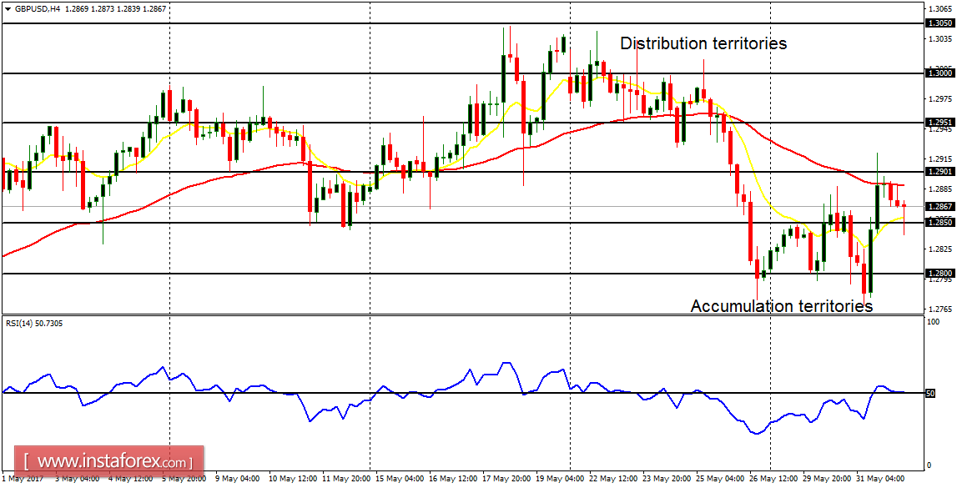This screenshot has height=488, width=957.
Task: Click the 1.2951 price level tag
Action: (941, 123)
